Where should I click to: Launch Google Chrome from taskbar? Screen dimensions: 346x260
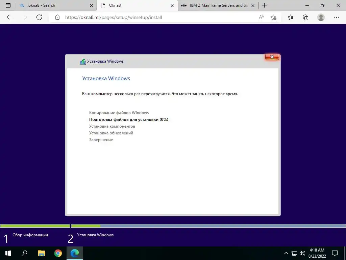click(x=58, y=253)
